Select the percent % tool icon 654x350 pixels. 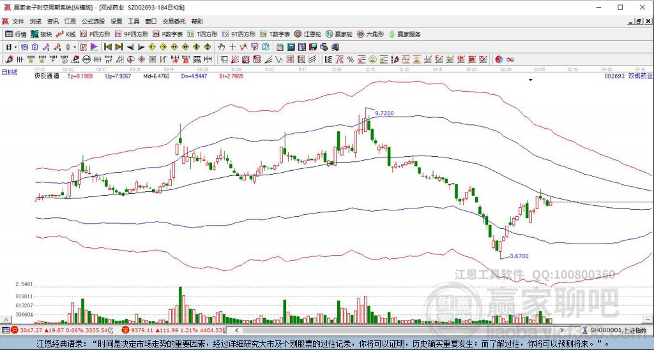(x=351, y=59)
